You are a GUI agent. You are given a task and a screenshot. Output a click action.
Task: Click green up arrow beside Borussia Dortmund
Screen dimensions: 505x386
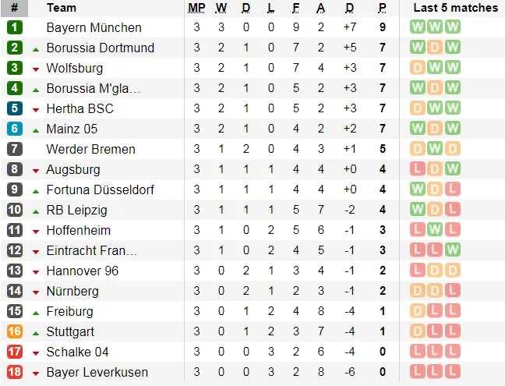pos(36,48)
